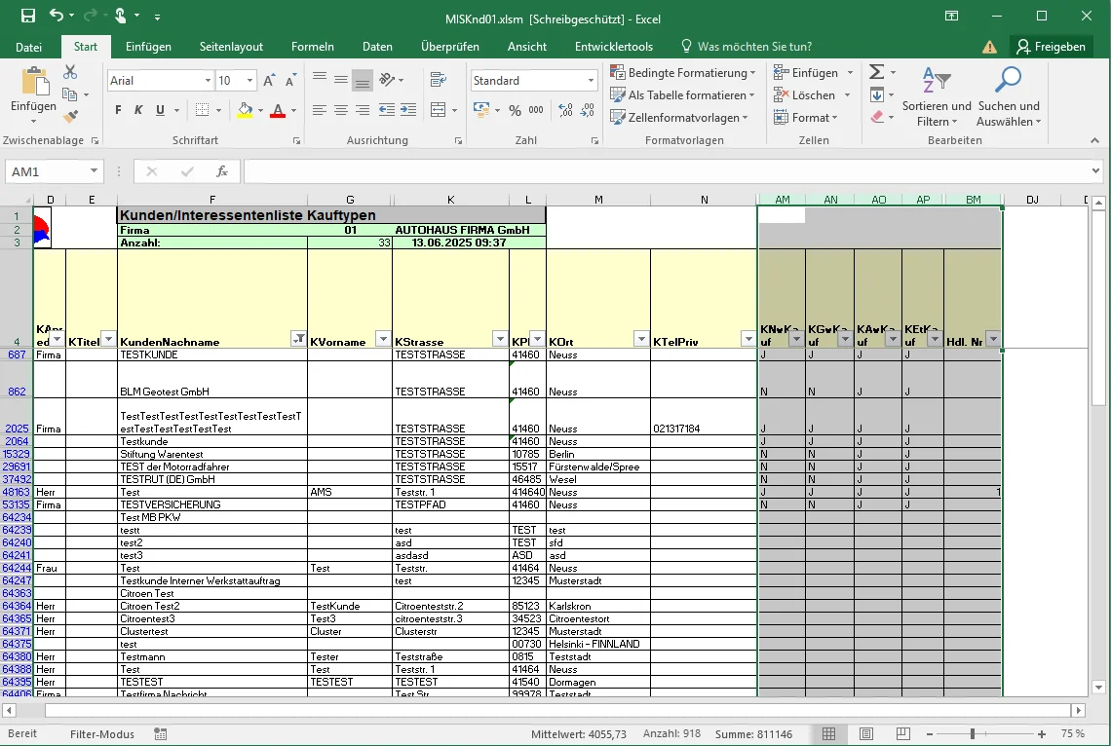Image resolution: width=1111 pixels, height=746 pixels.
Task: Switch to the Seitenlayout tab
Action: 231,47
